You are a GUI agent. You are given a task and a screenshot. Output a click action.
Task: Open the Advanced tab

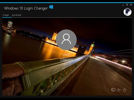pos(16,15)
